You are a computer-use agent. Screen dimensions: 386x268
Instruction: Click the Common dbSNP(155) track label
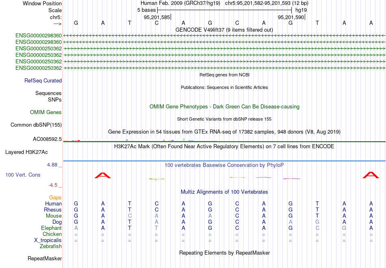coord(36,125)
